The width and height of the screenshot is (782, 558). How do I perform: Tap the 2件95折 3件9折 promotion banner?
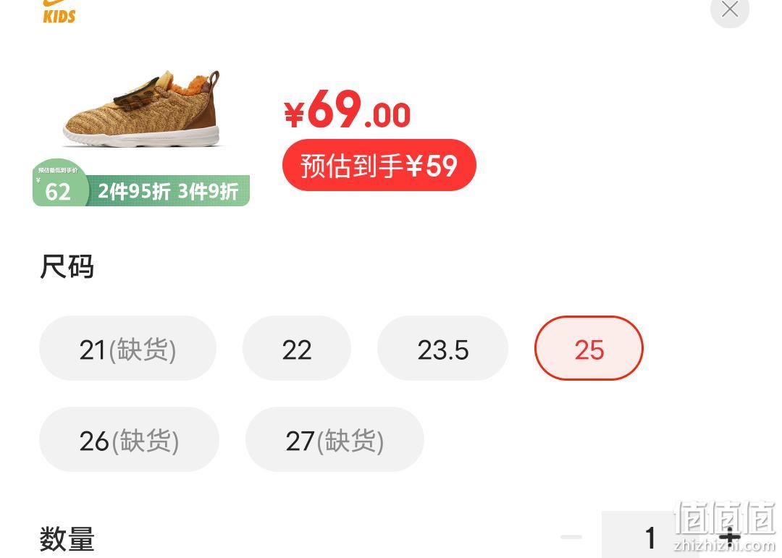168,191
